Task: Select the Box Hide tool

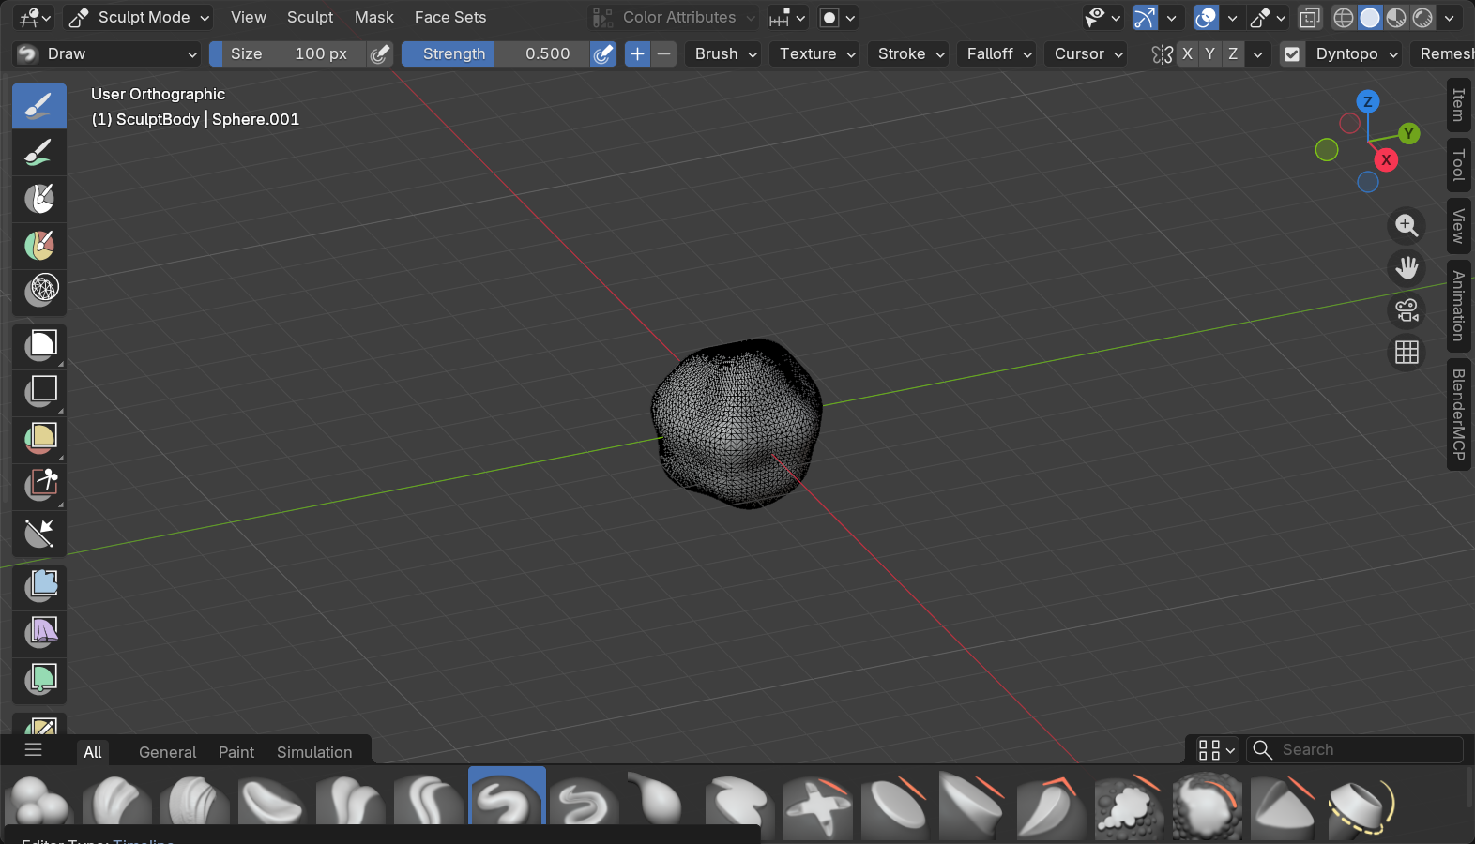Action: [x=39, y=392]
